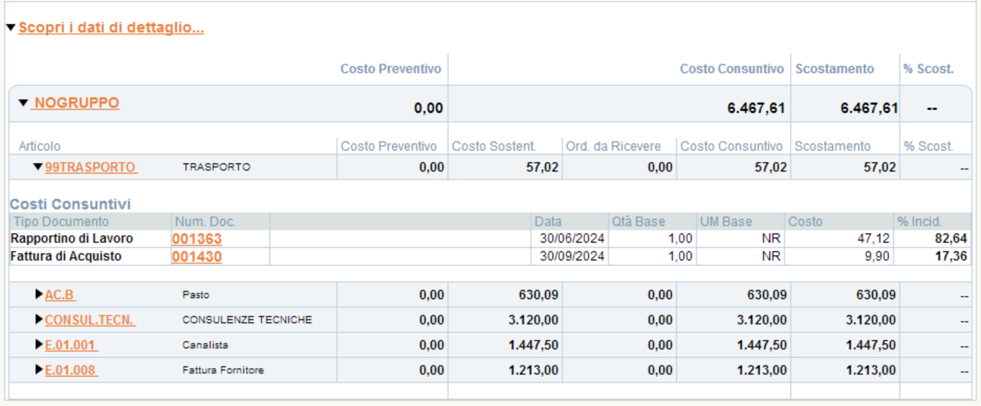The height and width of the screenshot is (406, 981).
Task: Expand the E.01.008 row triangle
Action: 39,369
